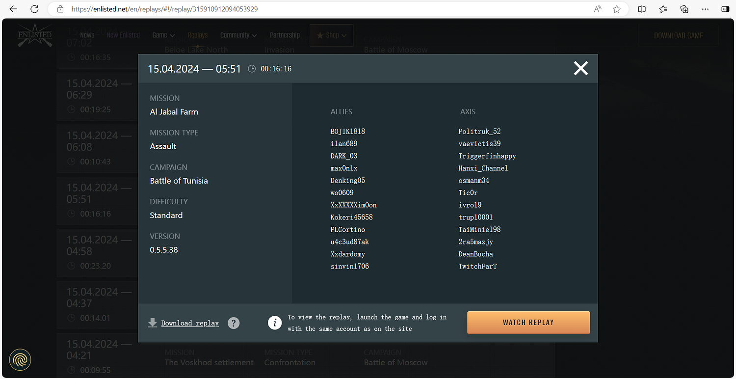Expand the Game dropdown menu
This screenshot has width=736, height=379.
tap(163, 35)
